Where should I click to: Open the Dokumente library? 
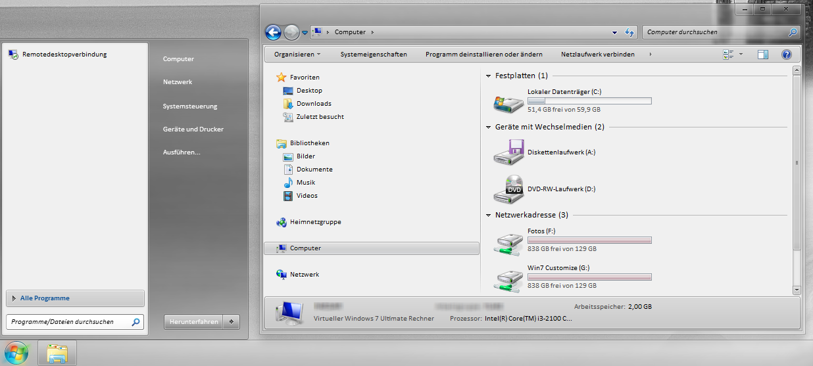[314, 170]
